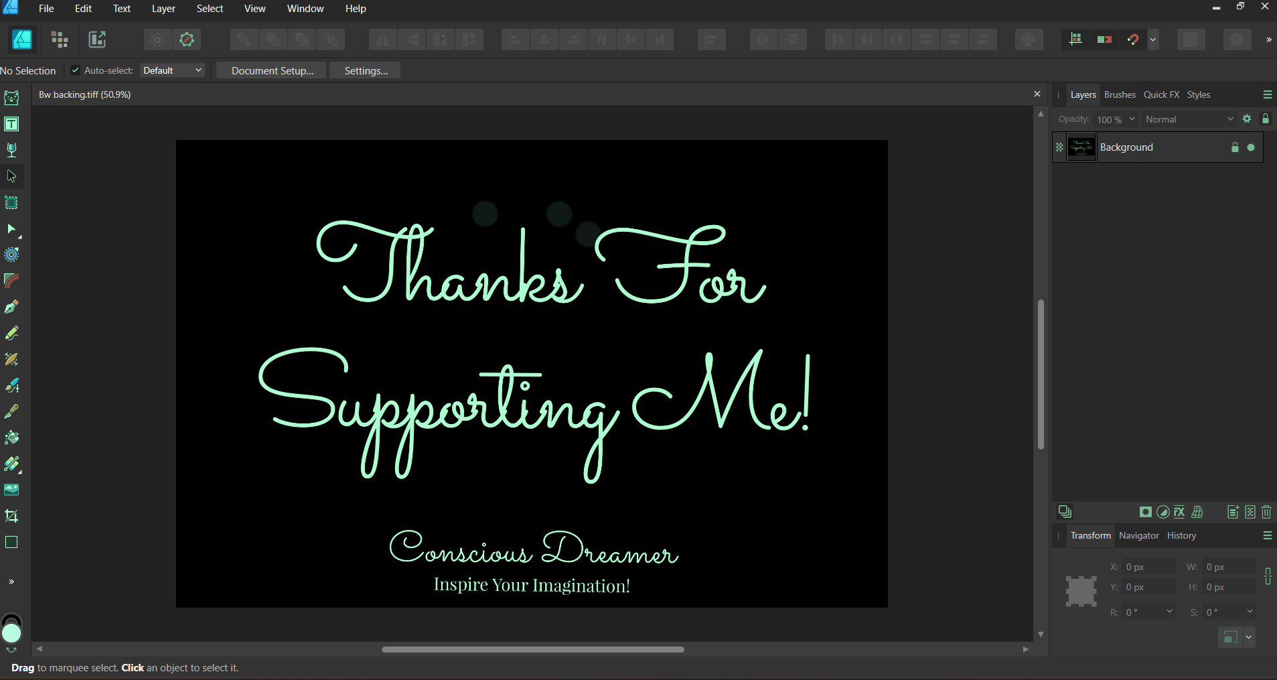Add a mask layer

pos(1146,512)
